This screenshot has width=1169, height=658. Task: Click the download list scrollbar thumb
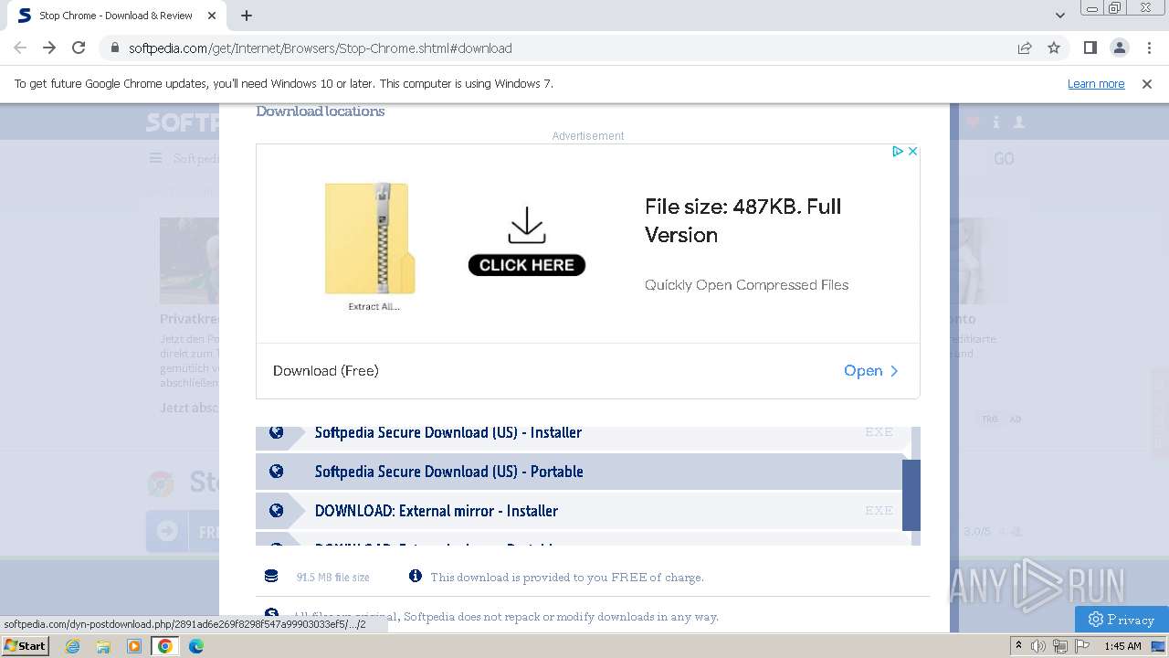click(x=911, y=494)
